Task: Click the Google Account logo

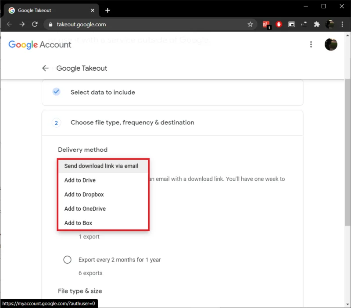Action: 40,45
